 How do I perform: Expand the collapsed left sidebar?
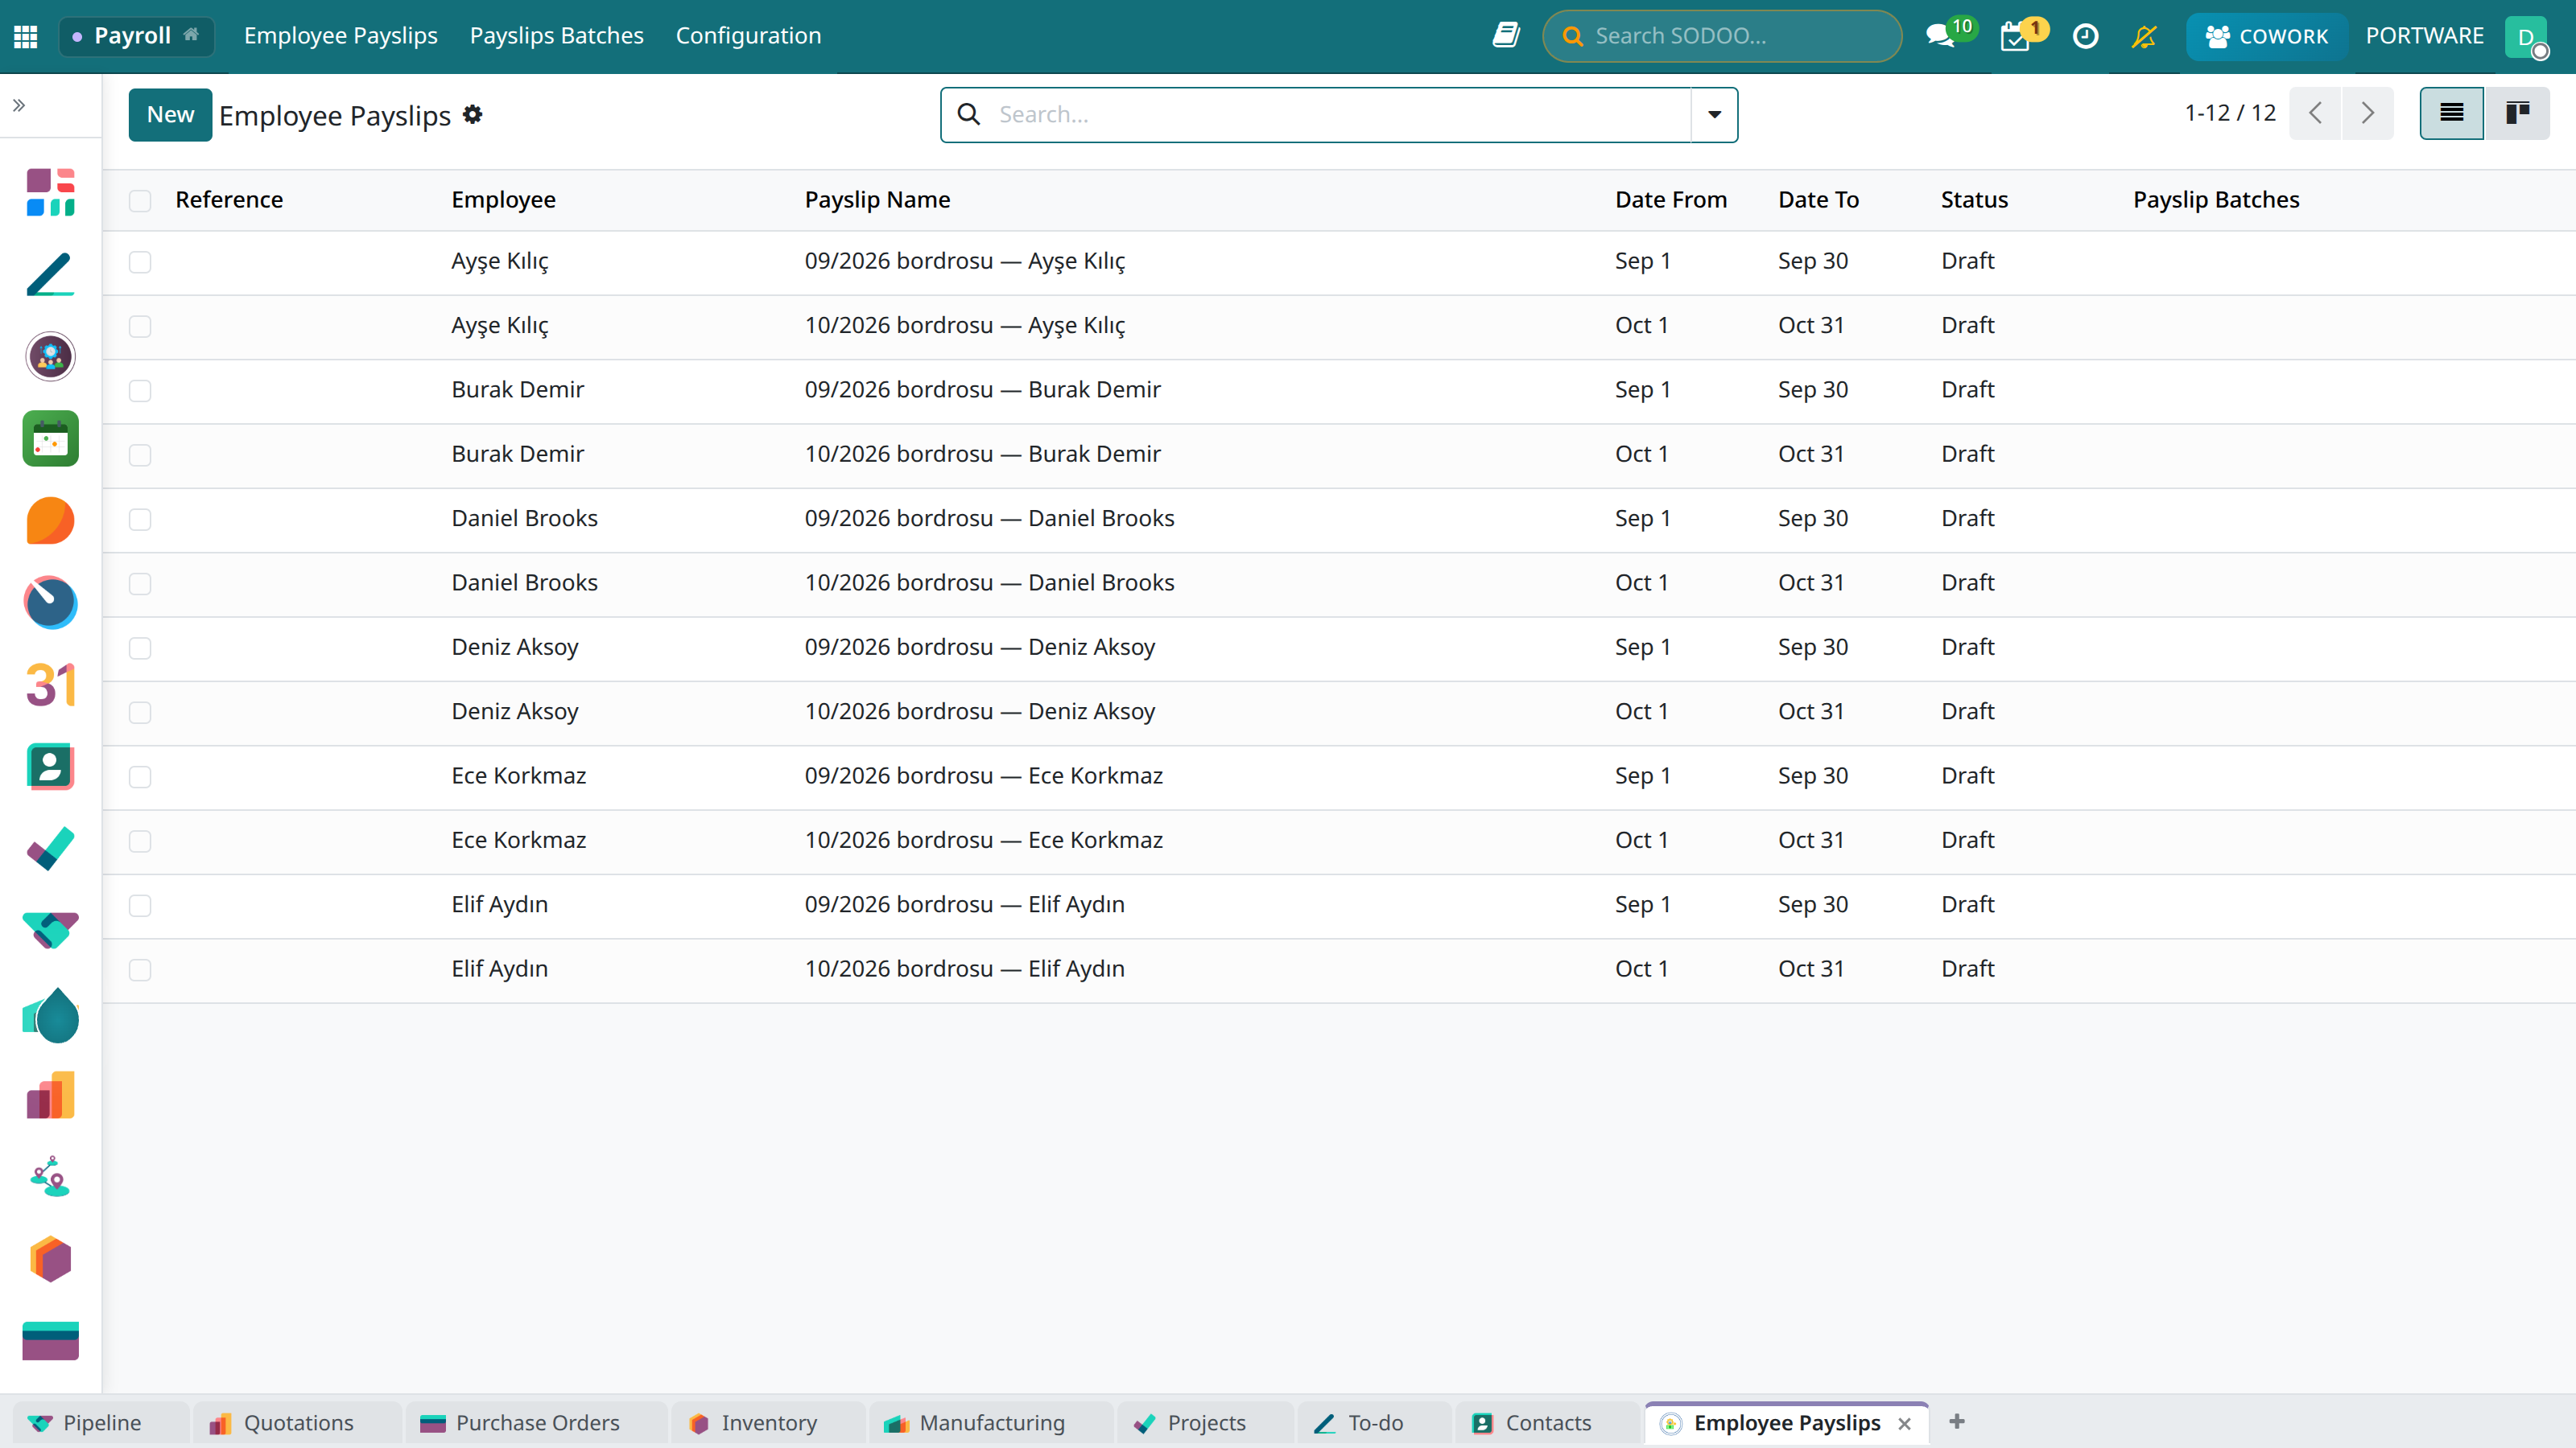point(19,105)
